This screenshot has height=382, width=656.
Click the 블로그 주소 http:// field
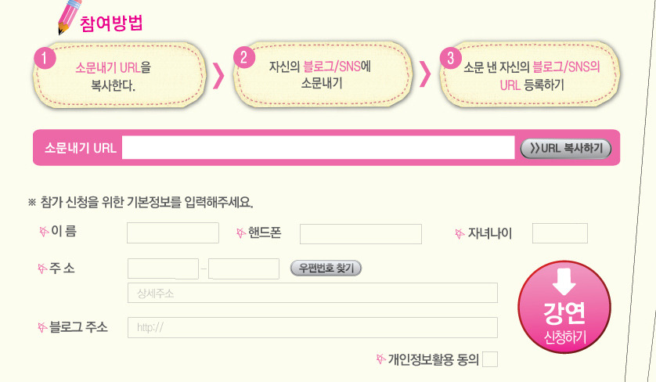point(312,328)
